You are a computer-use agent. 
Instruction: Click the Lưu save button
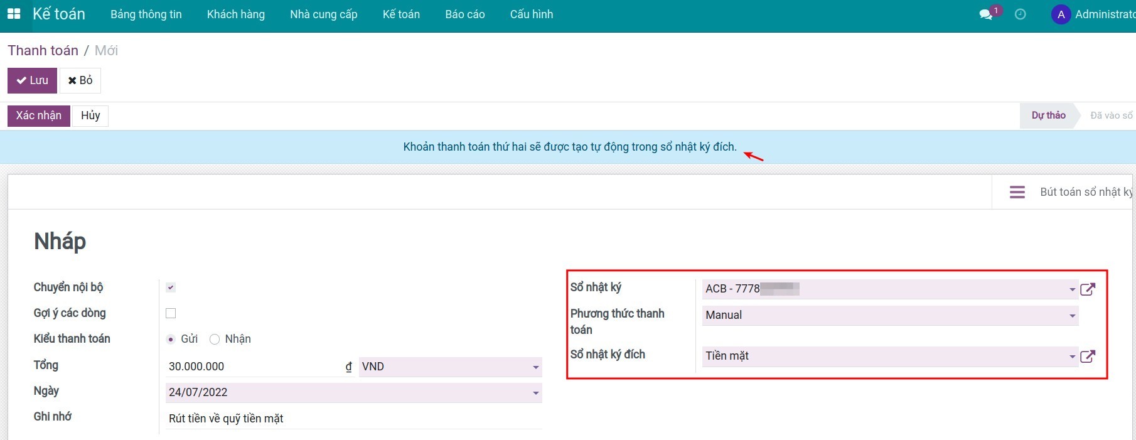[x=32, y=80]
